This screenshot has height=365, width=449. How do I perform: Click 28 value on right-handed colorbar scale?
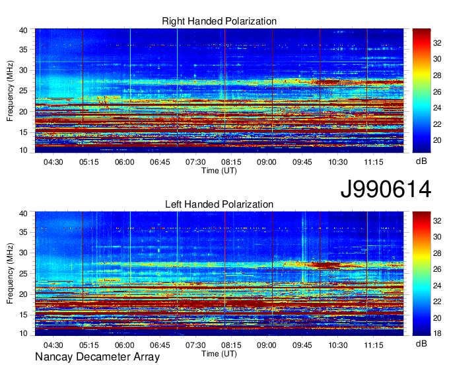[x=437, y=75]
